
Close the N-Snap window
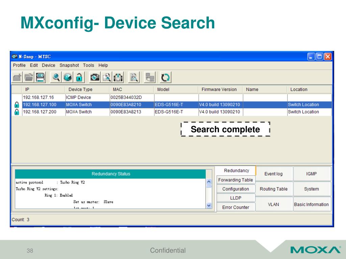click(328, 57)
